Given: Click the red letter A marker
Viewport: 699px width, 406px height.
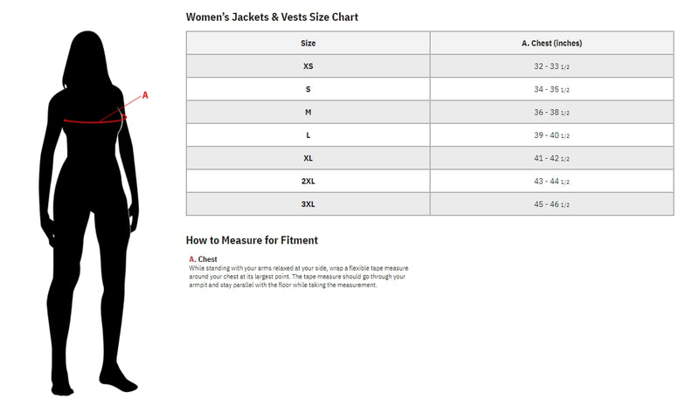Looking at the screenshot, I should pos(145,95).
